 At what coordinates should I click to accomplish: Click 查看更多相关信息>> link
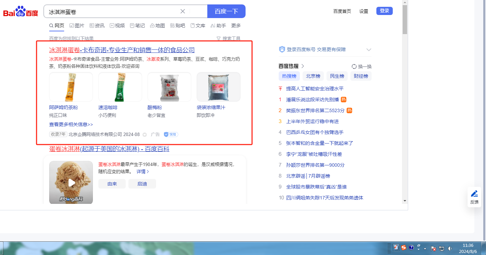[x=71, y=124]
